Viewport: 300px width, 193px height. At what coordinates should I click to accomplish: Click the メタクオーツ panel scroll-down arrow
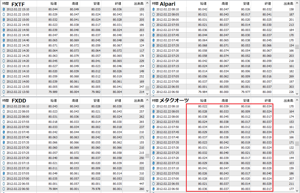297,191
